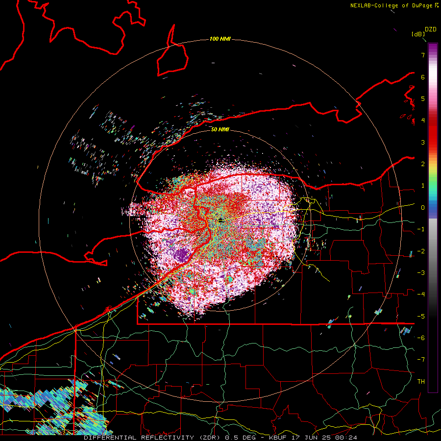441x441 pixels.
Task: Click the -2 value on the dB scale
Action: [x=421, y=251]
